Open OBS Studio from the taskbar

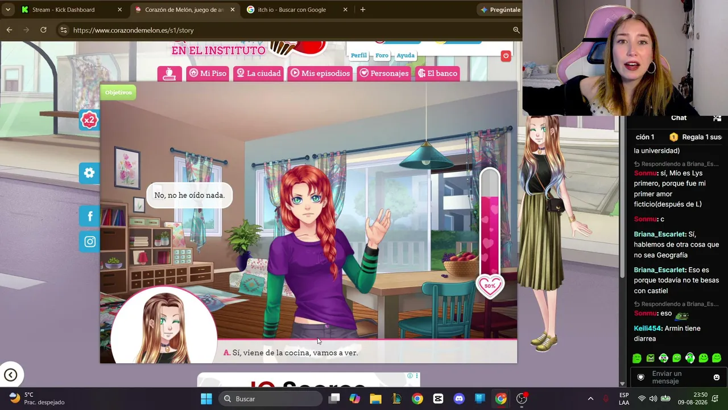coord(522,399)
